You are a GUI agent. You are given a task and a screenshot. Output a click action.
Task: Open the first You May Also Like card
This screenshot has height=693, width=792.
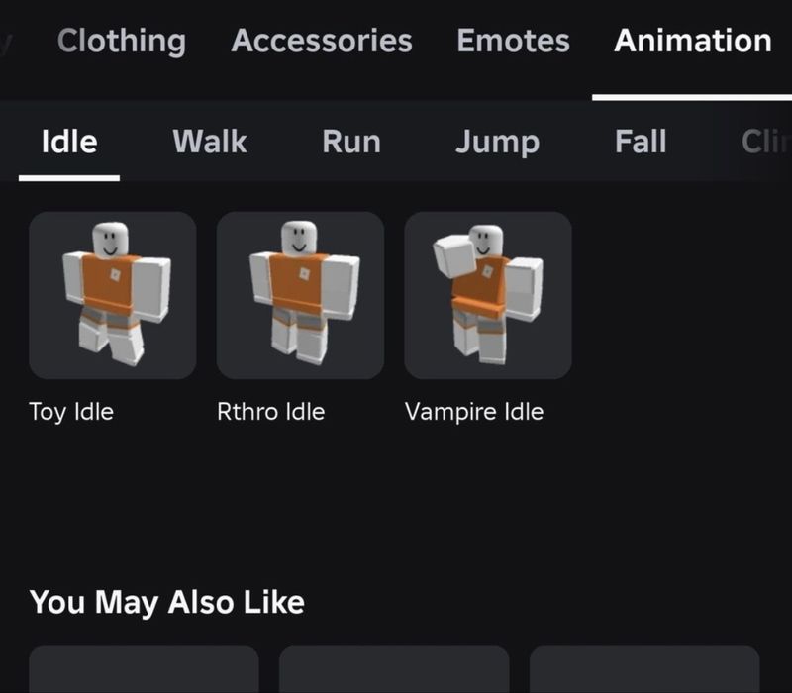click(144, 669)
